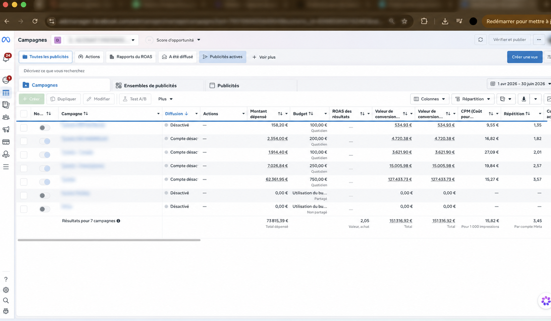551x321 pixels.
Task: Open Settings gear icon in sidebar
Action: tap(6, 290)
